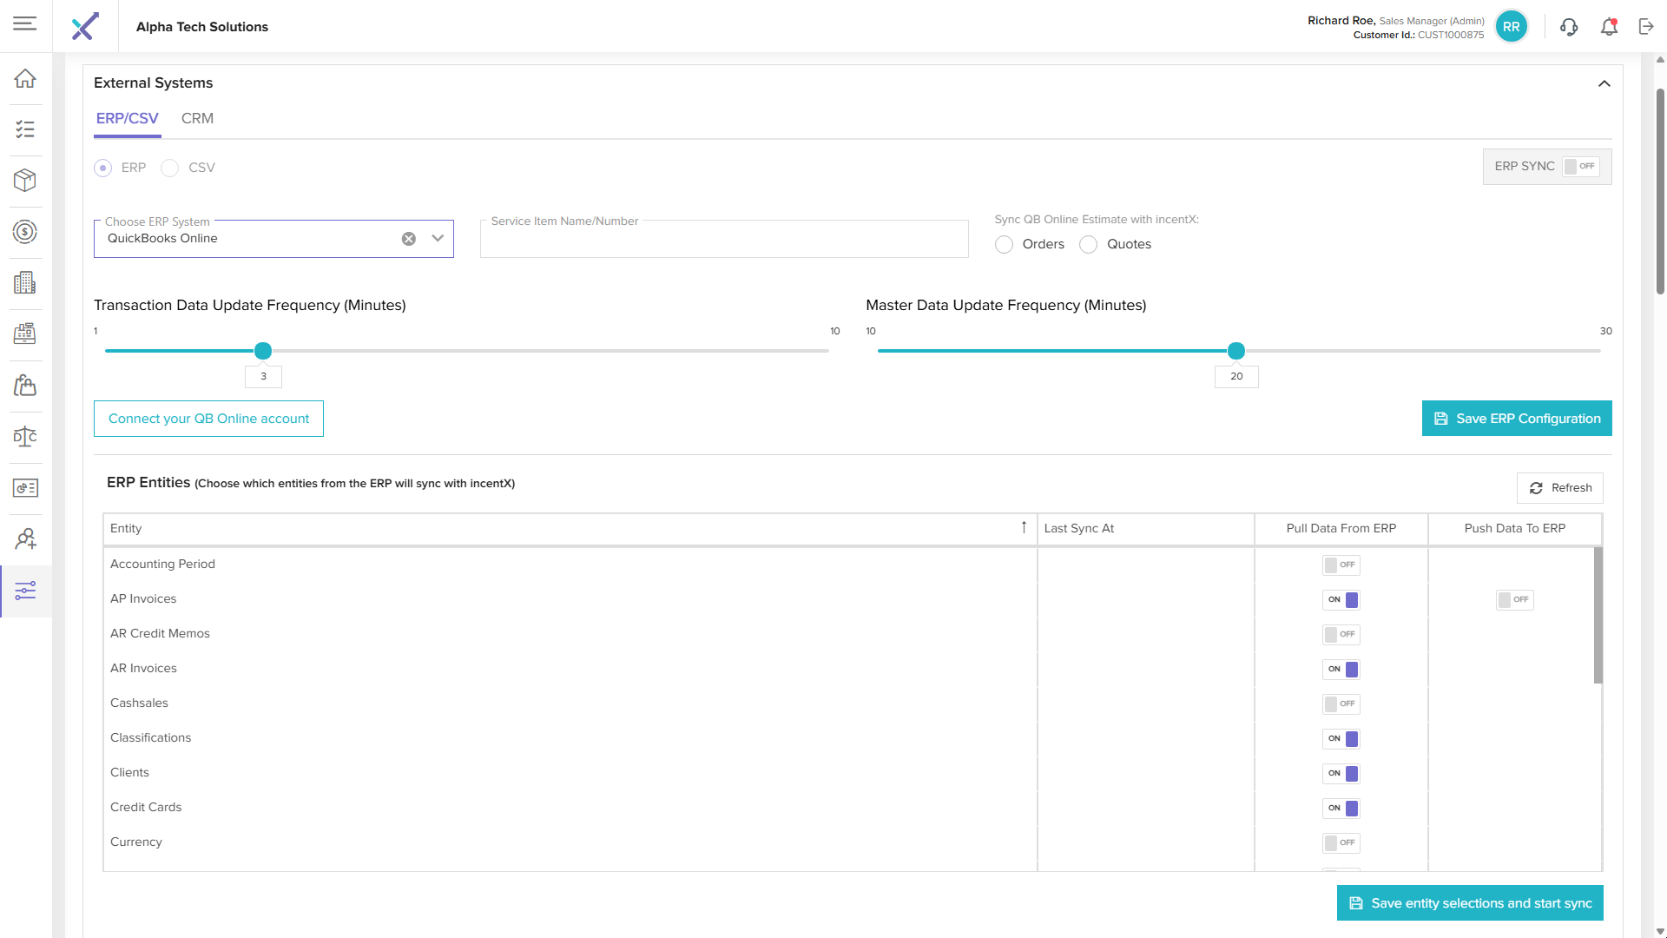The width and height of the screenshot is (1667, 938).
Task: Open the package box sidebar icon
Action: tap(25, 180)
